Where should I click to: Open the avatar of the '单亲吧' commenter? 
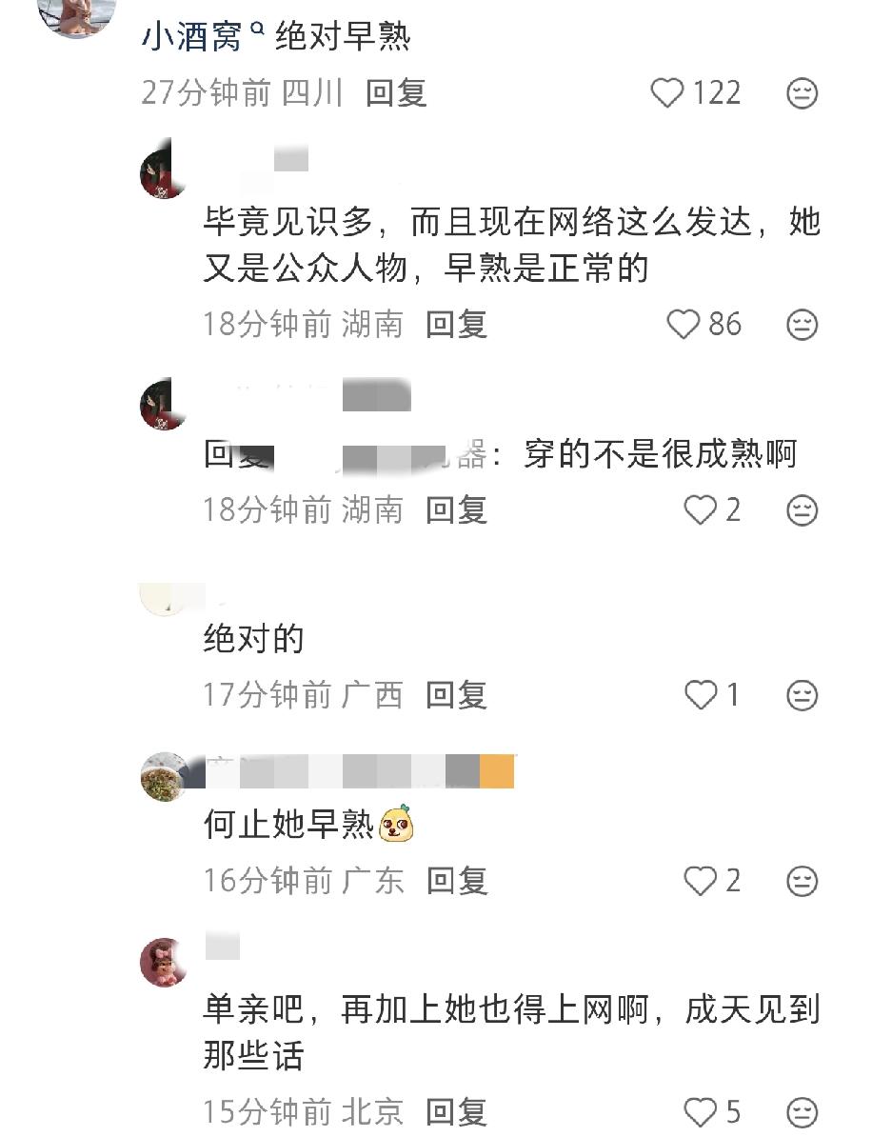pos(164,962)
